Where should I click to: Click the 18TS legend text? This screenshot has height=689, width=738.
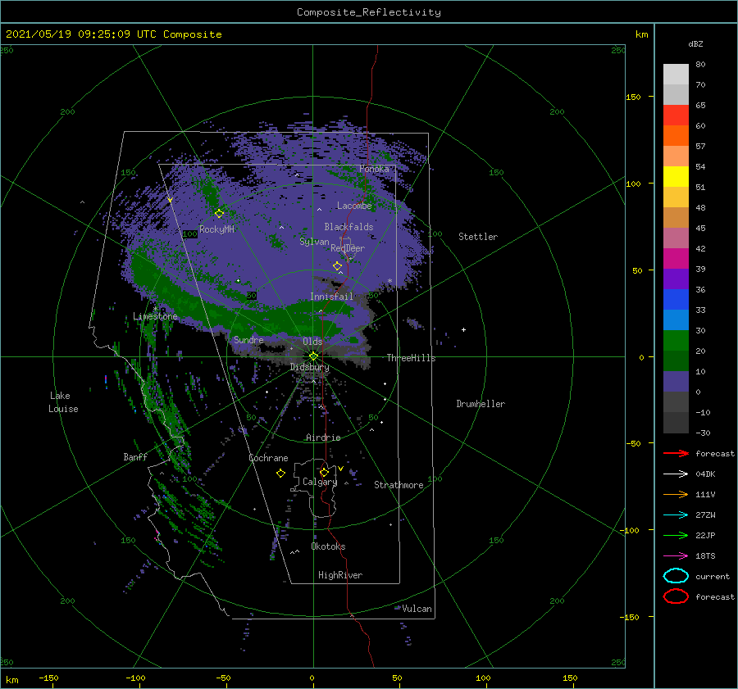pos(705,556)
